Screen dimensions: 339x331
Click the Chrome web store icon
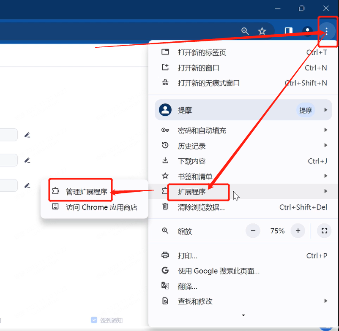point(55,206)
